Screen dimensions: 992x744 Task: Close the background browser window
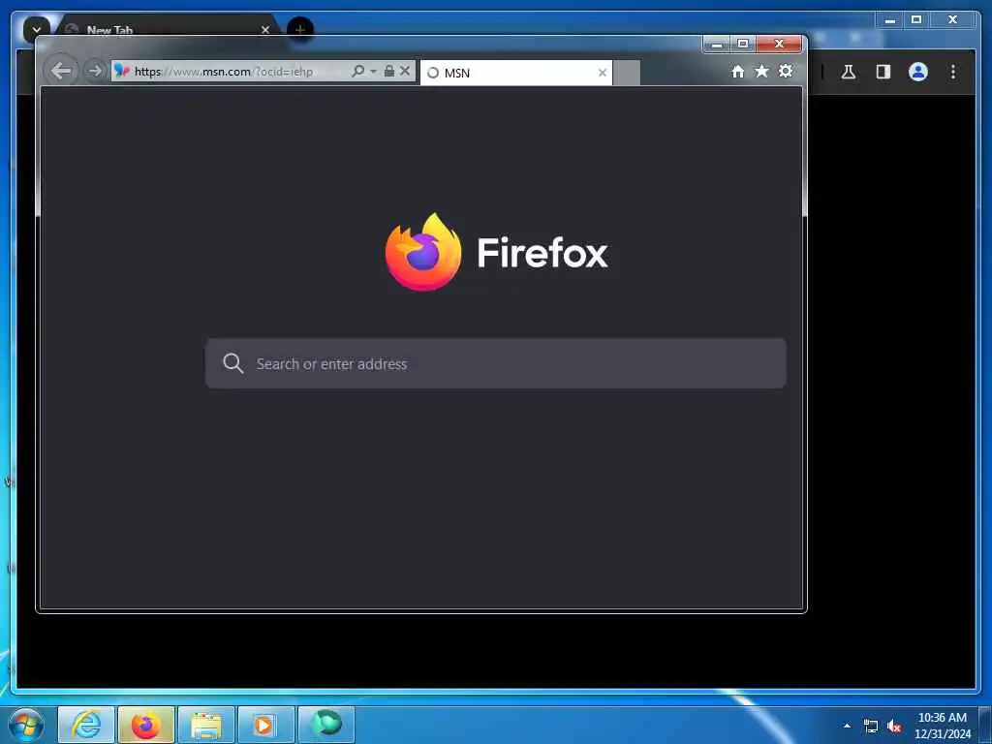[952, 20]
